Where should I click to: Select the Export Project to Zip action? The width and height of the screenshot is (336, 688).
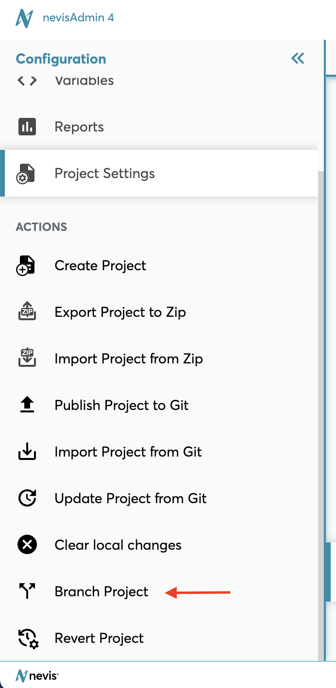coord(120,312)
